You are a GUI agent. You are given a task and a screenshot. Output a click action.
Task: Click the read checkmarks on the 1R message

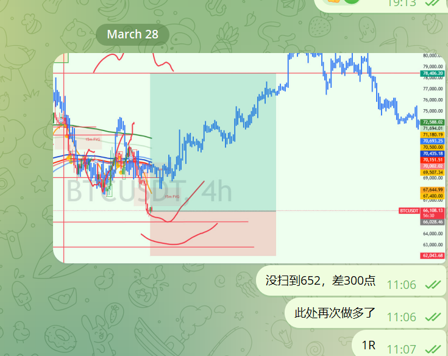[433, 349]
